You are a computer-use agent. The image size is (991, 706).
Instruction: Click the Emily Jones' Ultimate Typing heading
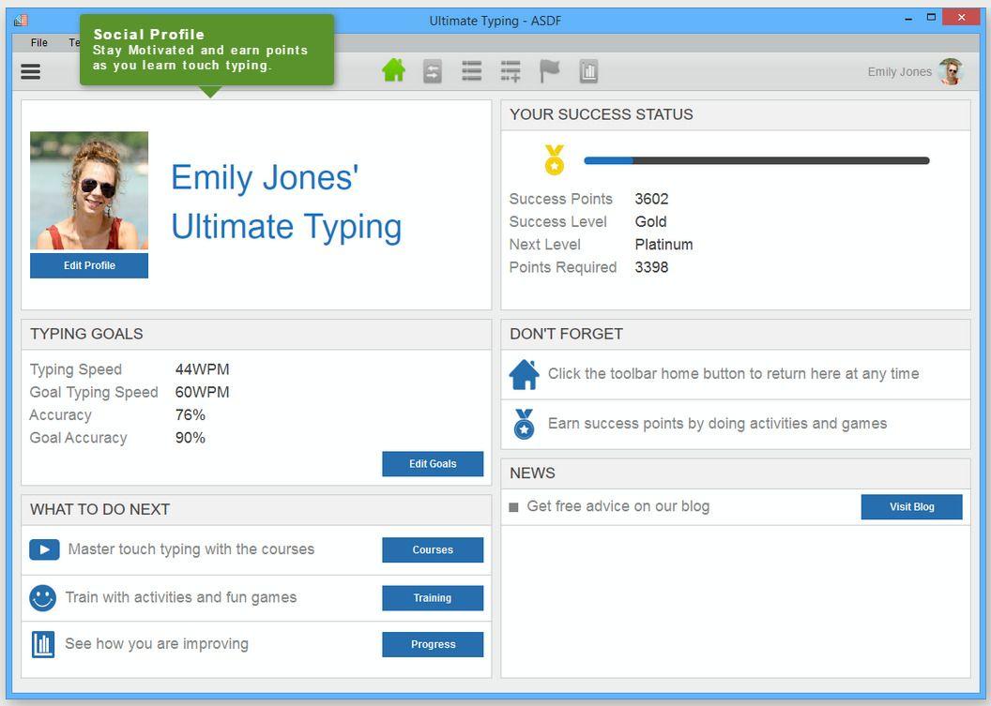click(x=286, y=203)
